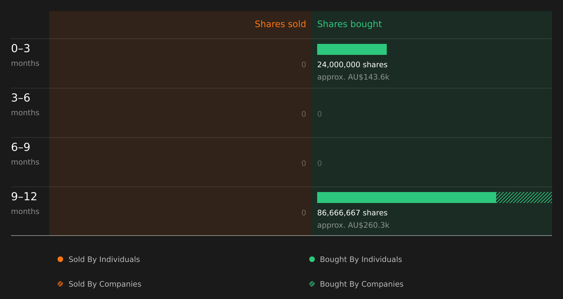Click shares bought zero in 6–9 months row

pos(319,164)
